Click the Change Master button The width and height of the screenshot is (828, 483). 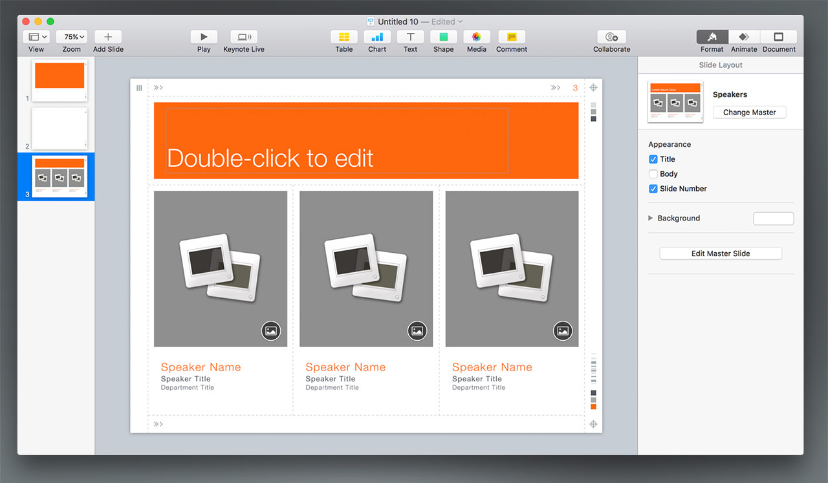pos(749,113)
